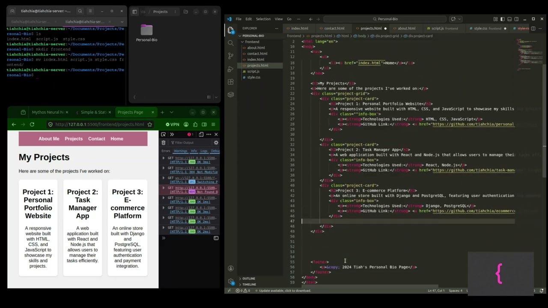The width and height of the screenshot is (548, 308).
Task: Open the Accounts icon in VS Code activity bar
Action: (x=231, y=268)
